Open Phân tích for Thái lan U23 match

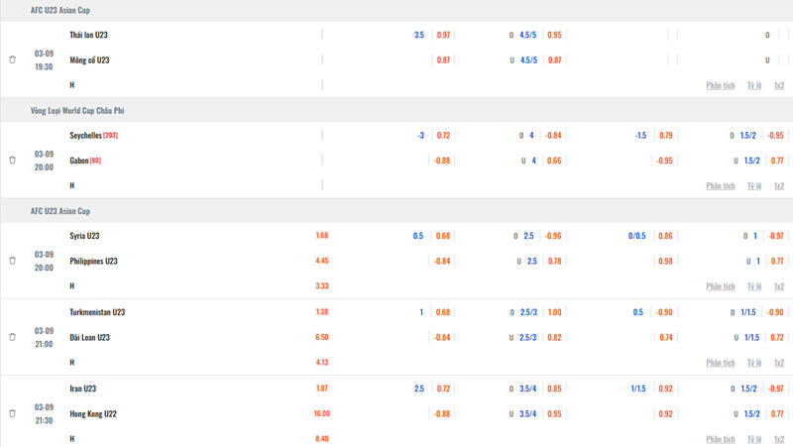(x=721, y=85)
